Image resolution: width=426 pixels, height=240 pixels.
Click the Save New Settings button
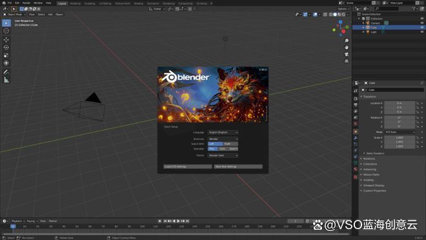click(x=238, y=166)
